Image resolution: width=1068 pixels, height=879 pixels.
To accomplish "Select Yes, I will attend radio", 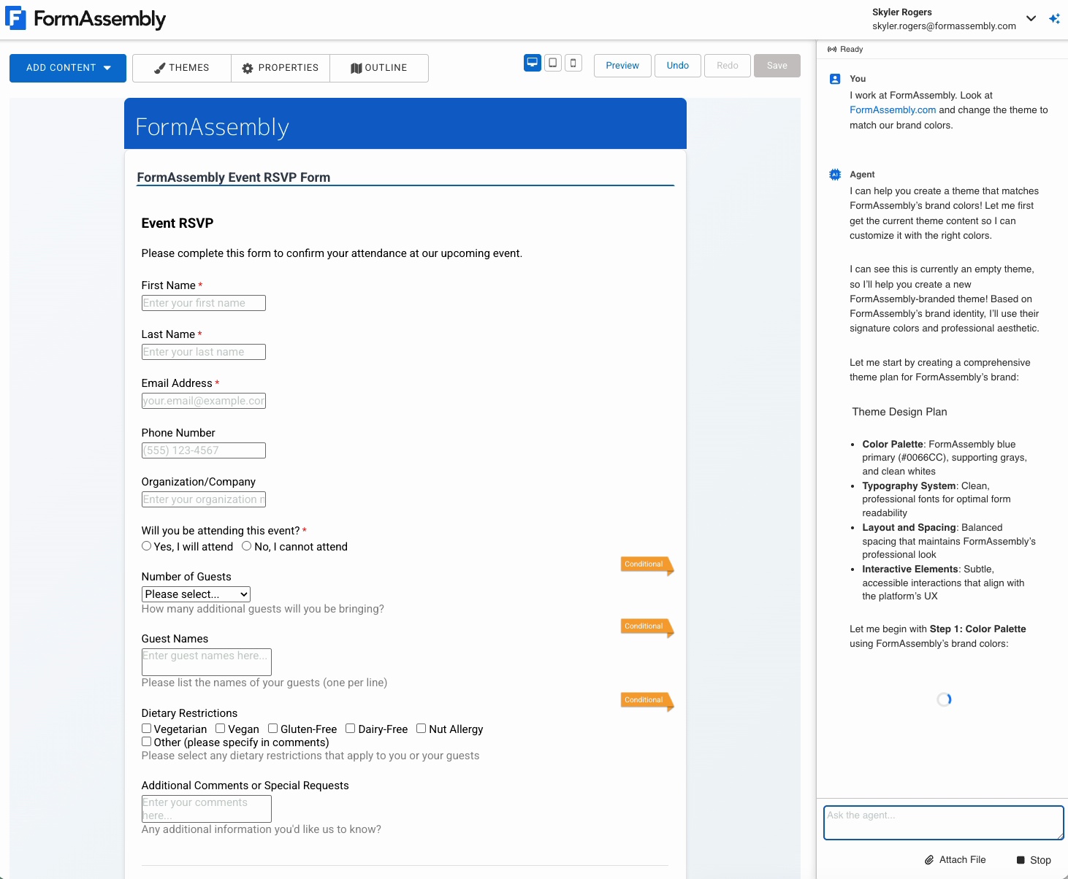I will coord(146,546).
